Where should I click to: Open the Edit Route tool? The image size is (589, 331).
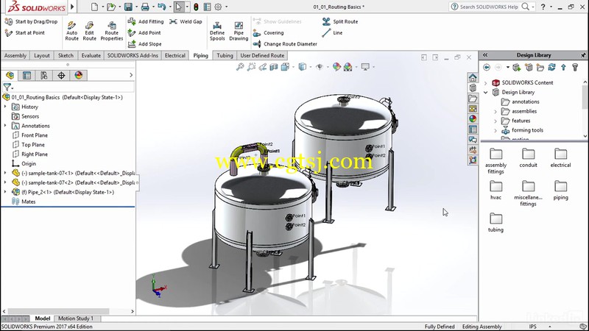tap(89, 31)
